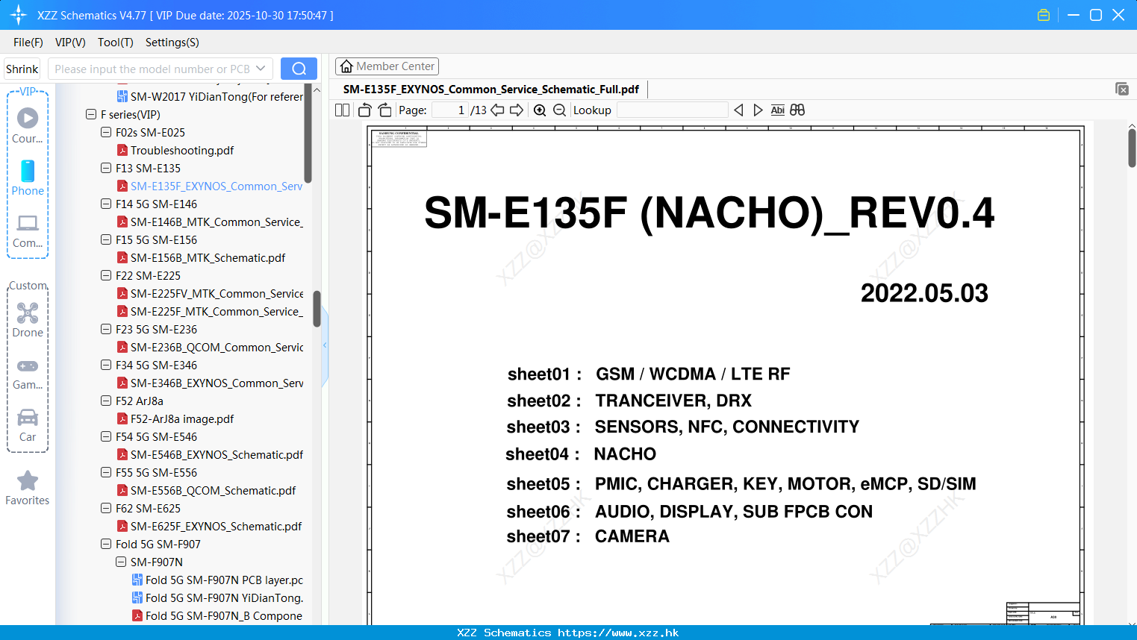Open SM-W2017 YiDianTong reference file
Screen dimensions: 1137x640
(210, 96)
